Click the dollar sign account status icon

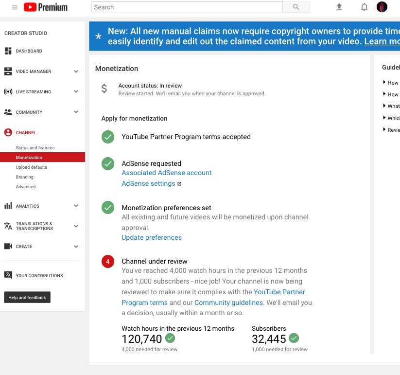point(104,89)
